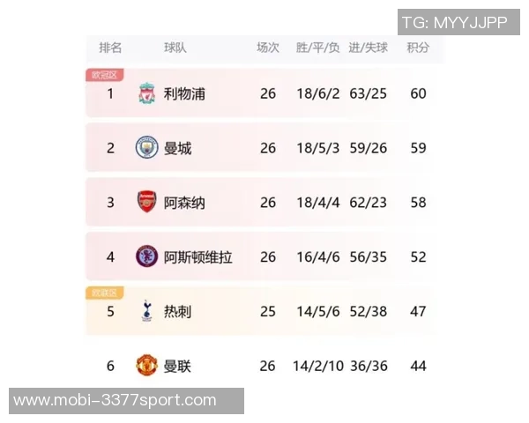Click the 积分 column header
529x423 pixels.
coord(418,48)
